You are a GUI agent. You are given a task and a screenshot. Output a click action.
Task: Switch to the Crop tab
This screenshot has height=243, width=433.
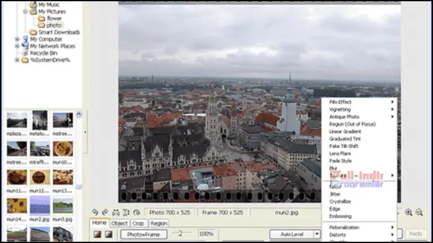pyautogui.click(x=138, y=223)
